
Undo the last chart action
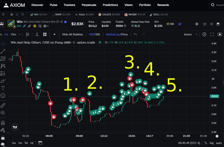[135, 34]
